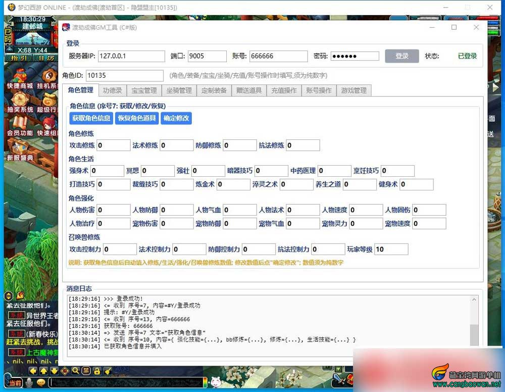505x392 pixels.
Task: Click the 确定修改 button
Action: [x=176, y=118]
